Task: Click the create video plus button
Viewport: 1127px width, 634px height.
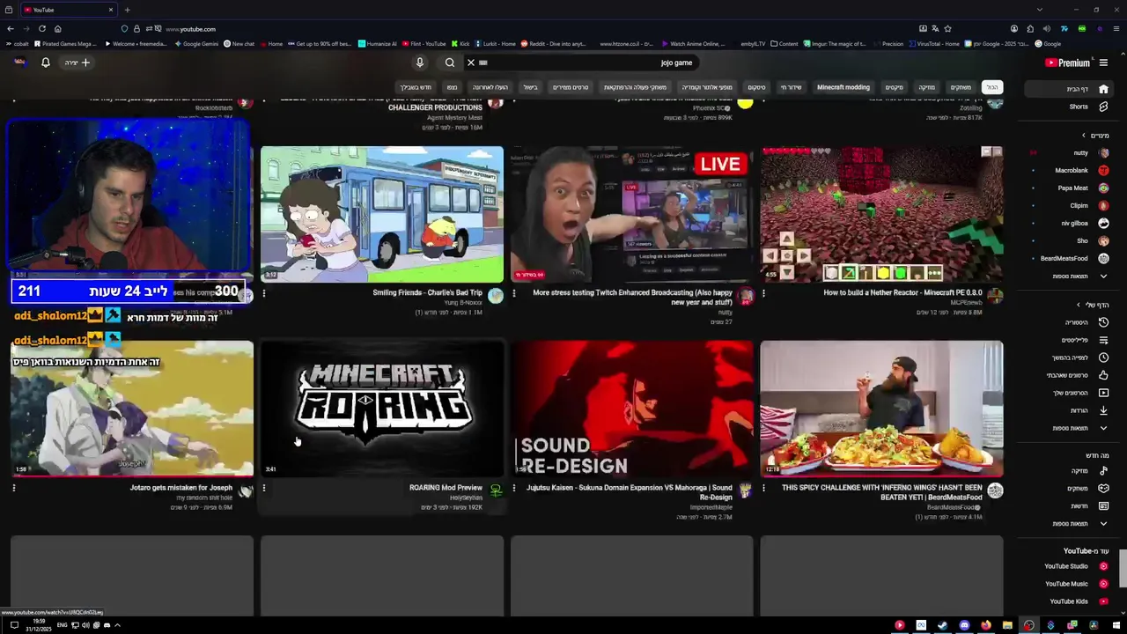Action: click(x=77, y=63)
